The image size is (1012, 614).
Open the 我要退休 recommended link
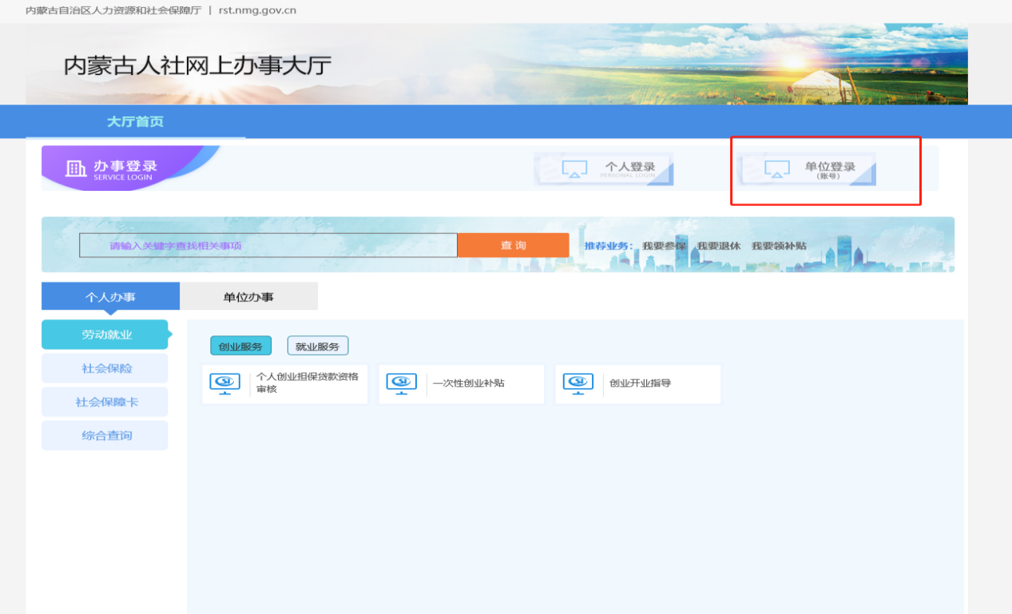pyautogui.click(x=719, y=246)
